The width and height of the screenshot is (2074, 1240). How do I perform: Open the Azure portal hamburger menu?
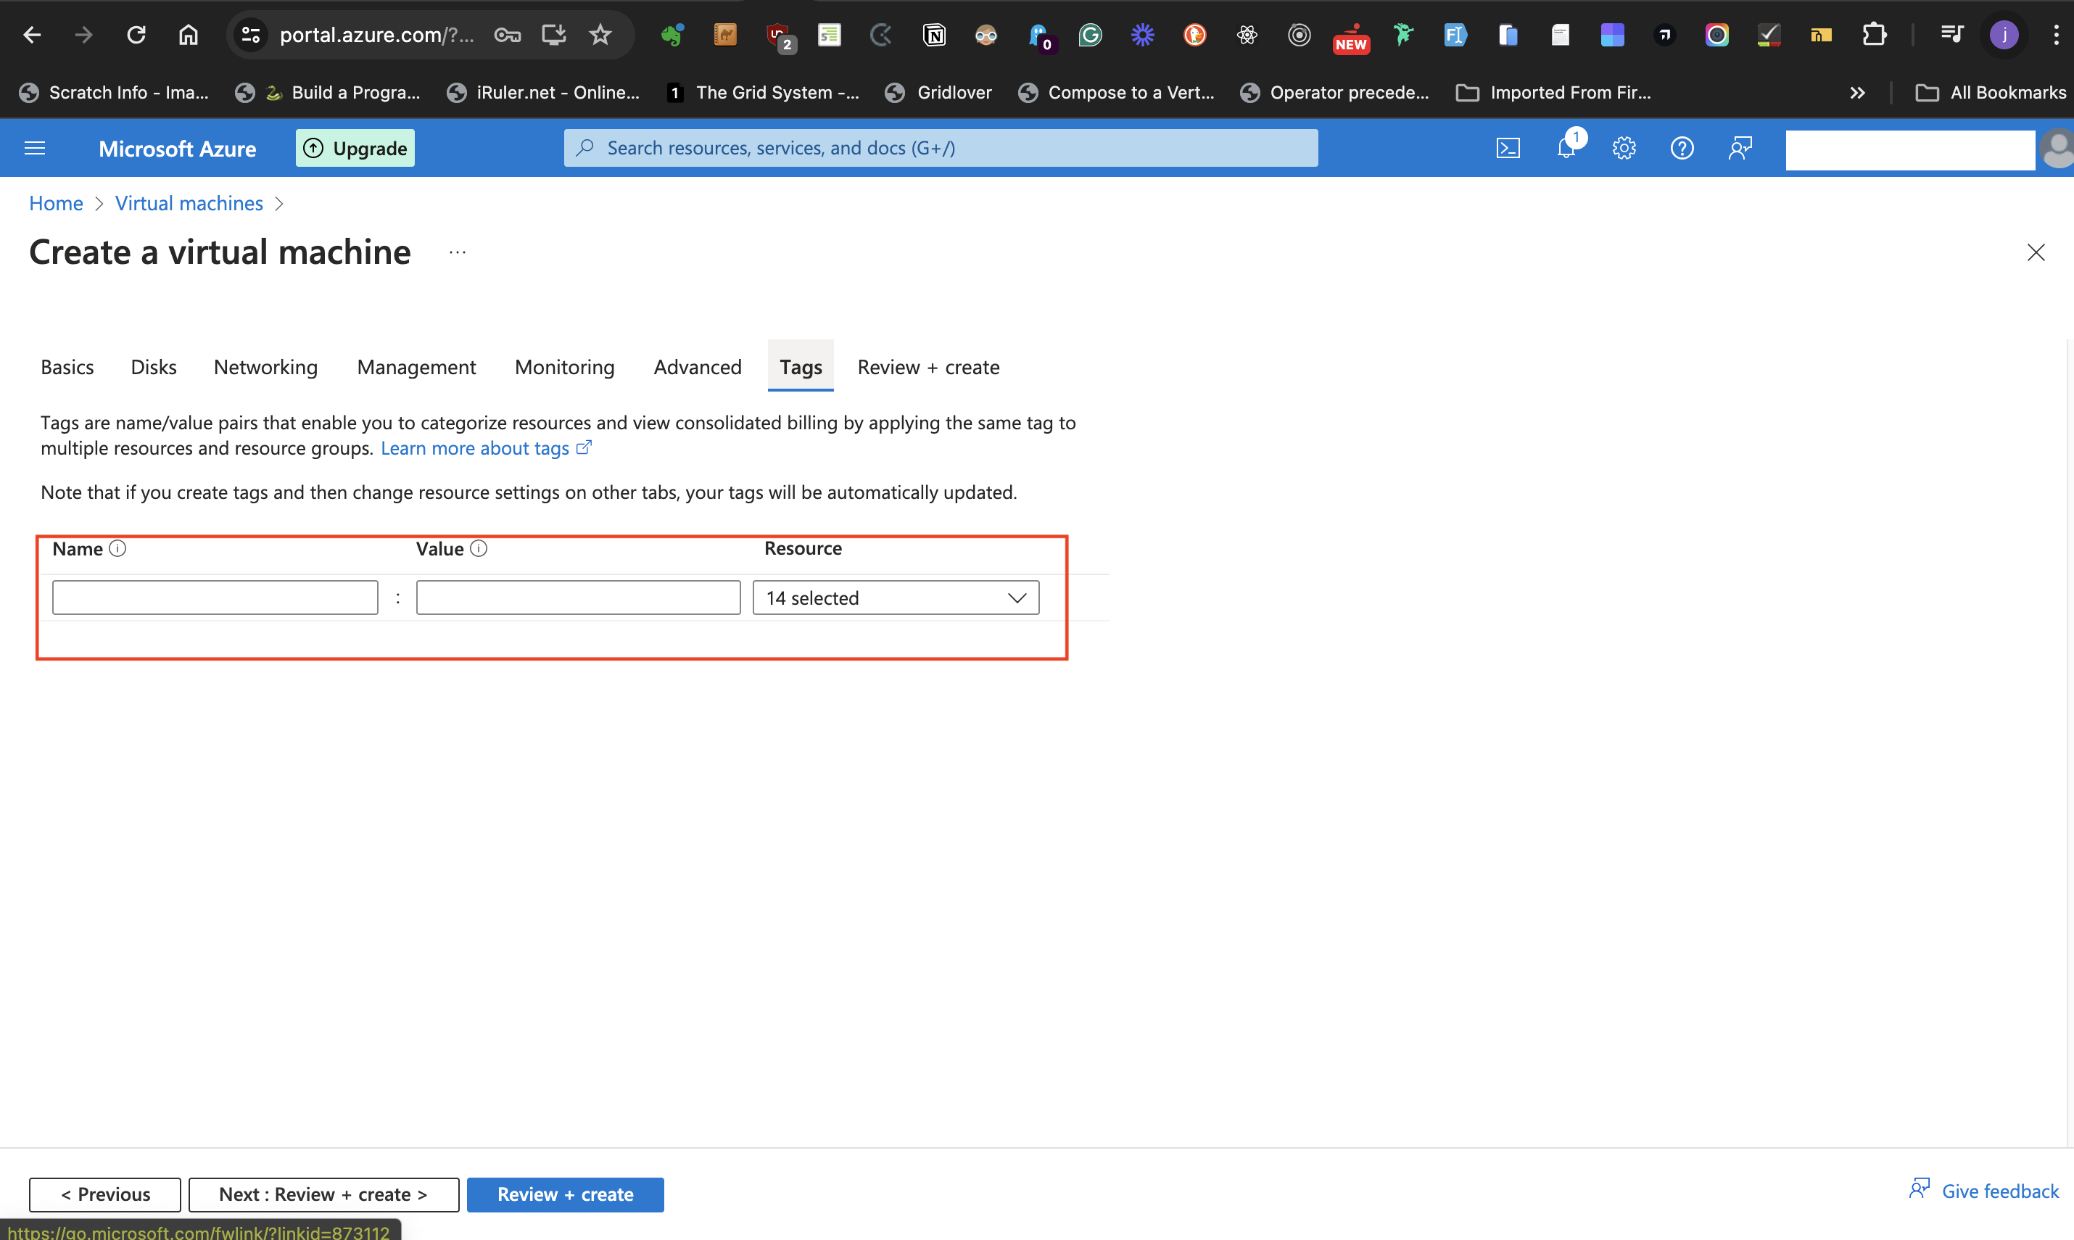pyautogui.click(x=34, y=149)
